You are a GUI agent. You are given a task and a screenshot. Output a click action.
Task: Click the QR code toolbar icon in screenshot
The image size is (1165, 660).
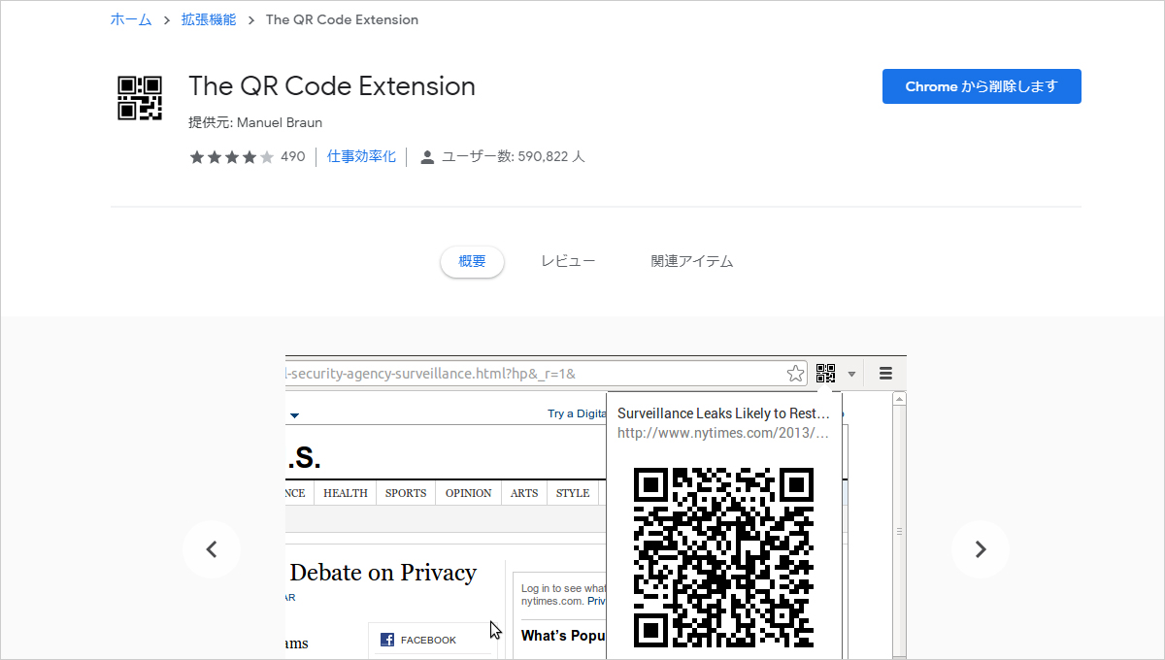tap(825, 374)
